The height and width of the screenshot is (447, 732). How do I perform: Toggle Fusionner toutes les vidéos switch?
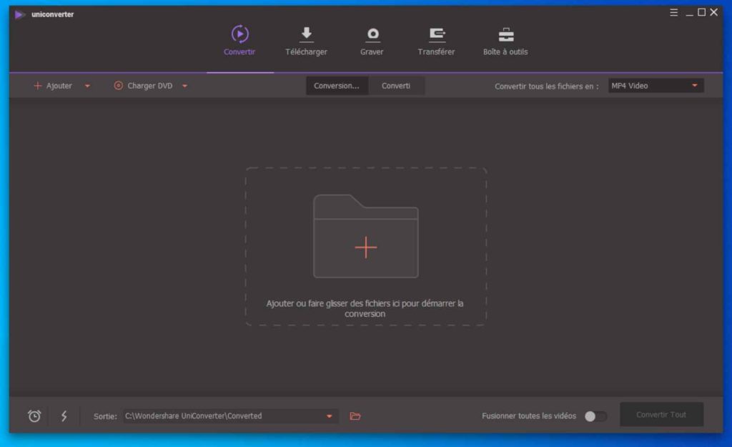595,416
